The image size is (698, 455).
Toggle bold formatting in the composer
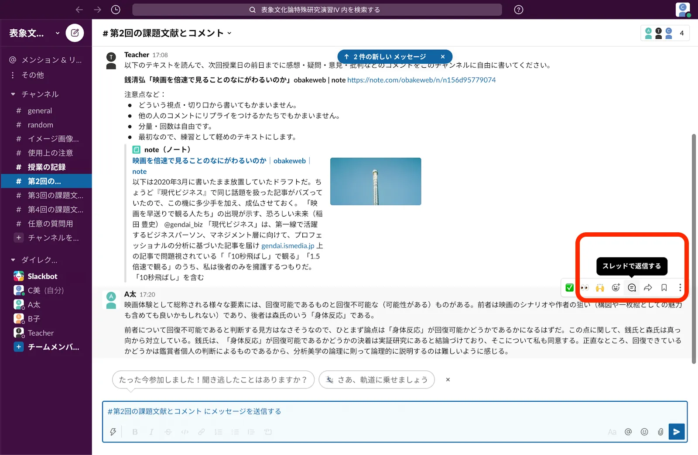point(135,432)
